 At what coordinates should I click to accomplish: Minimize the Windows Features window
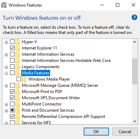102,5
